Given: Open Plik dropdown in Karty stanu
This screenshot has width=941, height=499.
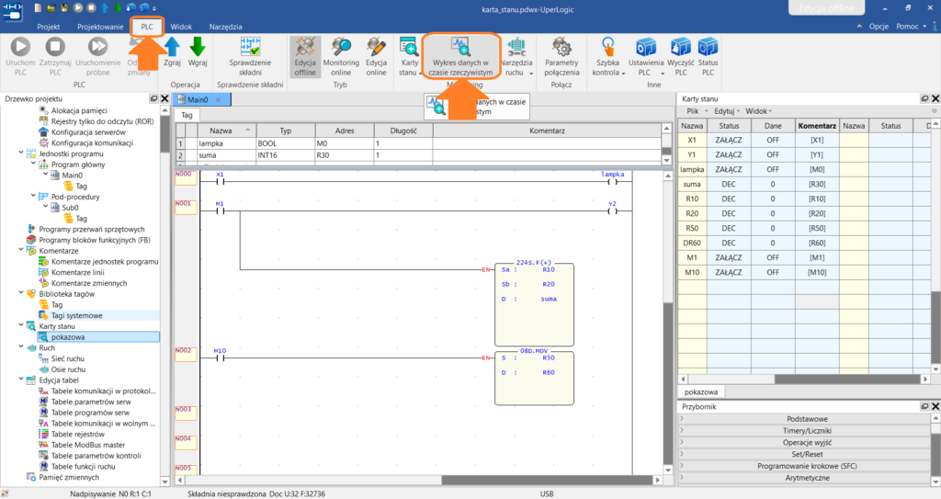Looking at the screenshot, I should pos(697,111).
